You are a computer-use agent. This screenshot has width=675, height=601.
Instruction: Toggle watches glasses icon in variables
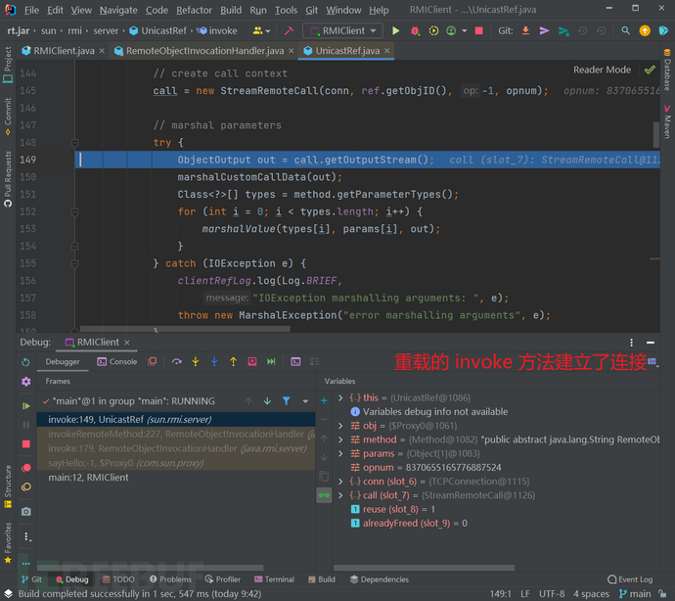[324, 495]
